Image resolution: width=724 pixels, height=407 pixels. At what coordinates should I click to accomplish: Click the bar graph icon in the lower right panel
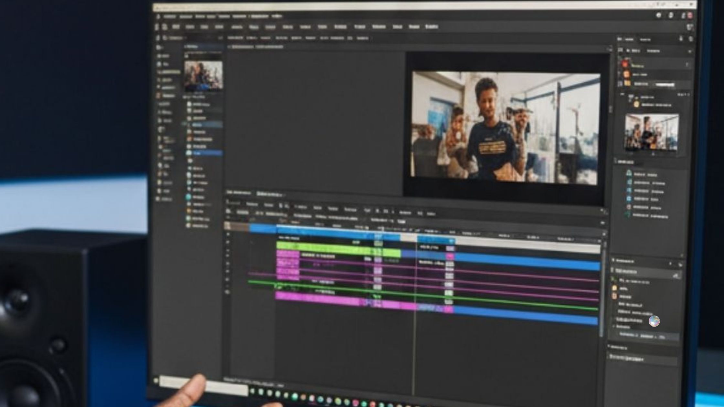click(676, 276)
